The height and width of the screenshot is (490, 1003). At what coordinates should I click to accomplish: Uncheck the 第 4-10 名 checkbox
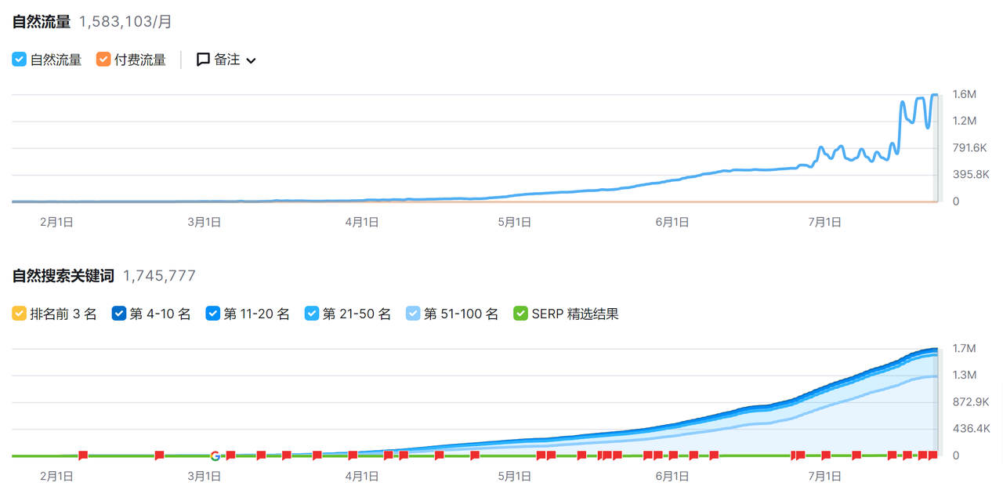(119, 314)
